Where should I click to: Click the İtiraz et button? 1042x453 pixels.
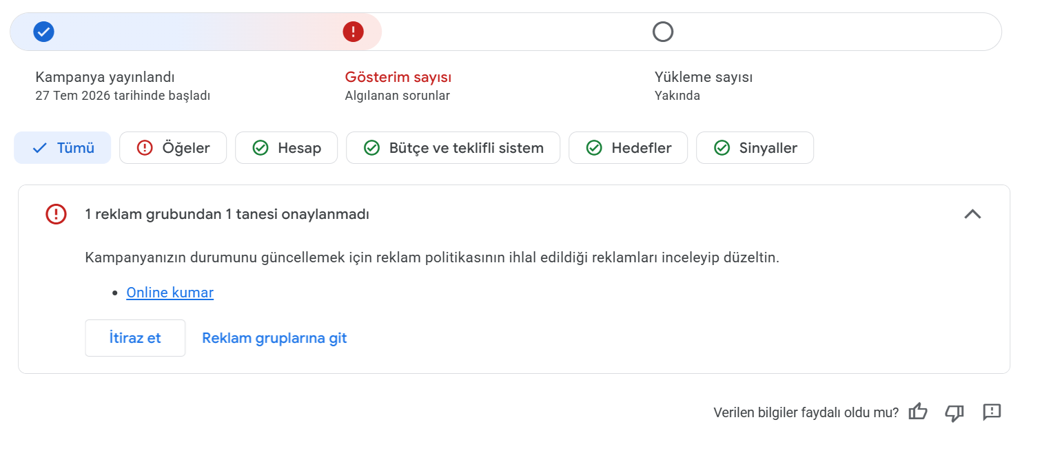(135, 338)
